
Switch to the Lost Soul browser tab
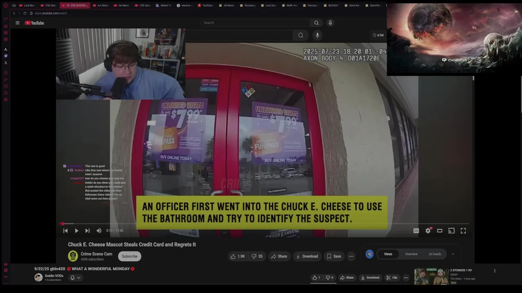pos(268,5)
